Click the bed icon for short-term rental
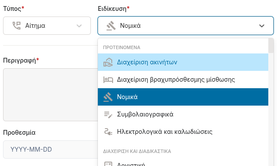Image resolution: width=277 pixels, height=166 pixels. (108, 80)
